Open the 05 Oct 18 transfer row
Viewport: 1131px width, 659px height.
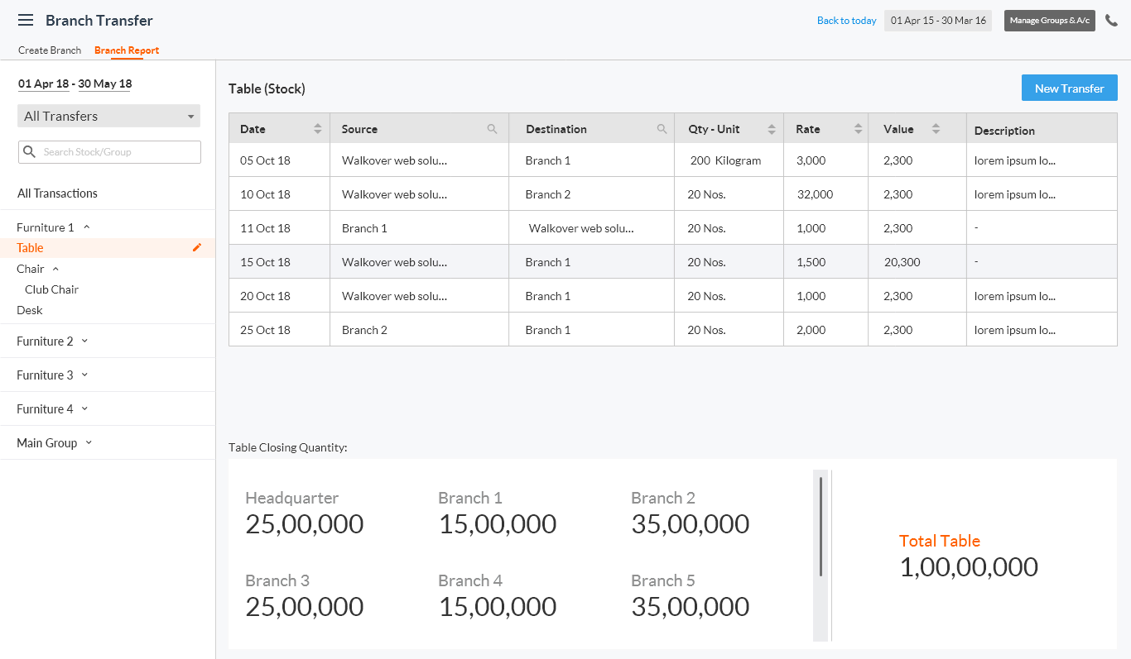pyautogui.click(x=673, y=160)
